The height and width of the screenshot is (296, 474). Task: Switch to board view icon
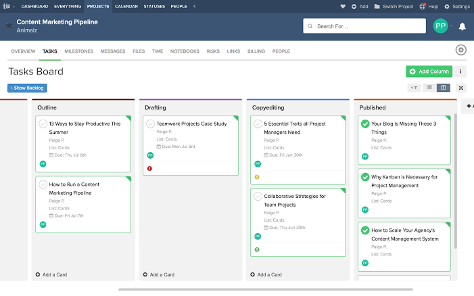[444, 88]
